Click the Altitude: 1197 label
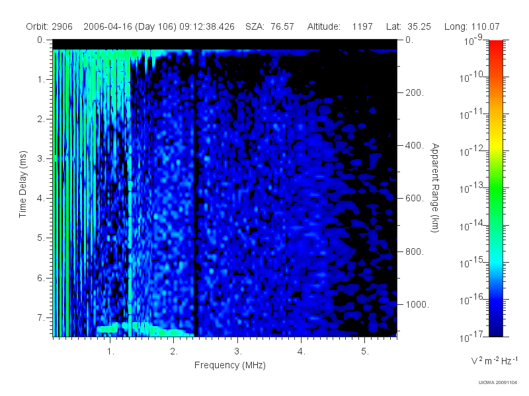The height and width of the screenshot is (396, 529). click(340, 26)
